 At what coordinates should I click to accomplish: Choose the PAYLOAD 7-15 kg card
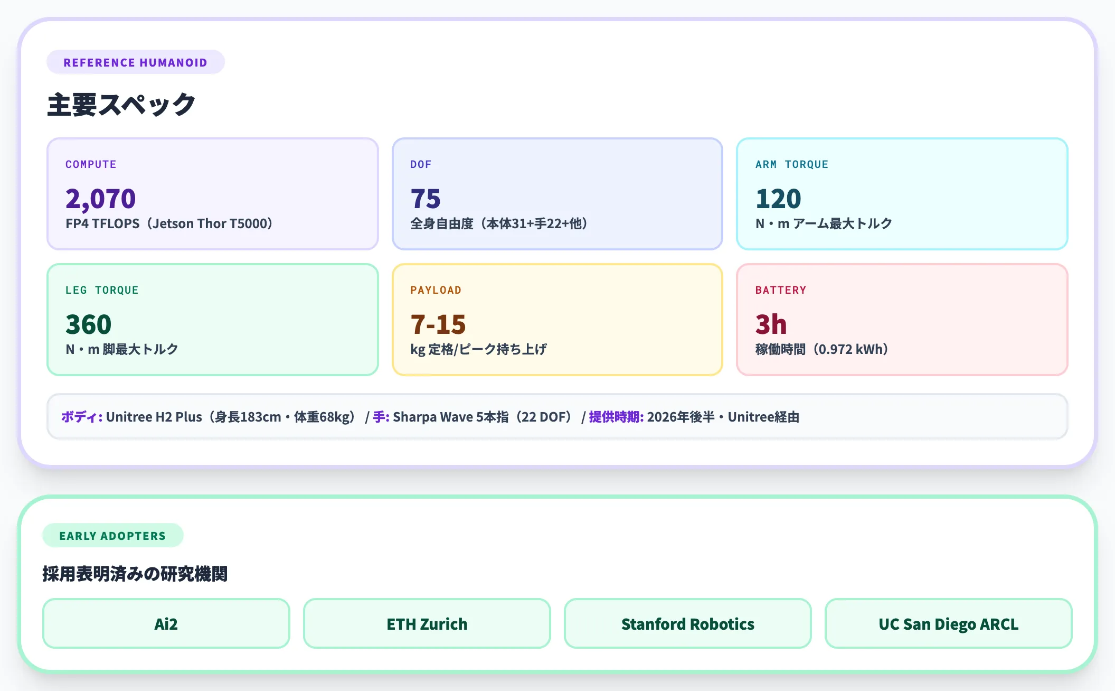pyautogui.click(x=557, y=320)
